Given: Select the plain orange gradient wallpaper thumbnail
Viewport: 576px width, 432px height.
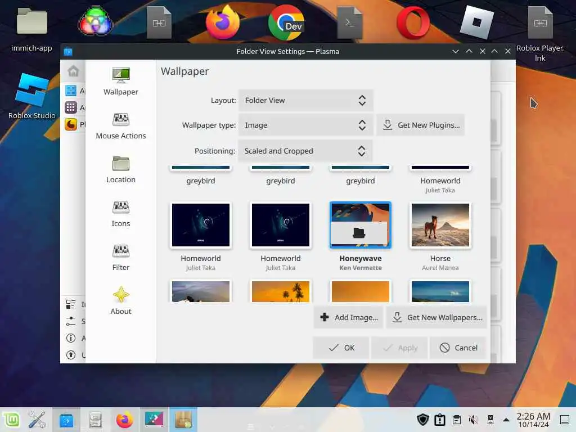Looking at the screenshot, I should 361,291.
